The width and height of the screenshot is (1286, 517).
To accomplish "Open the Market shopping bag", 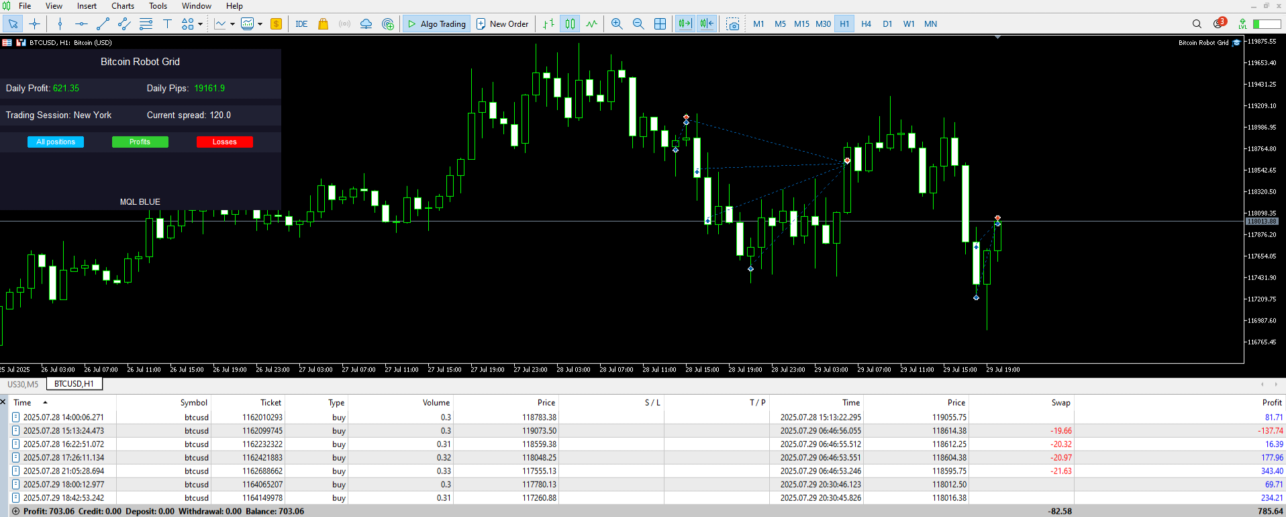I will 323,24.
